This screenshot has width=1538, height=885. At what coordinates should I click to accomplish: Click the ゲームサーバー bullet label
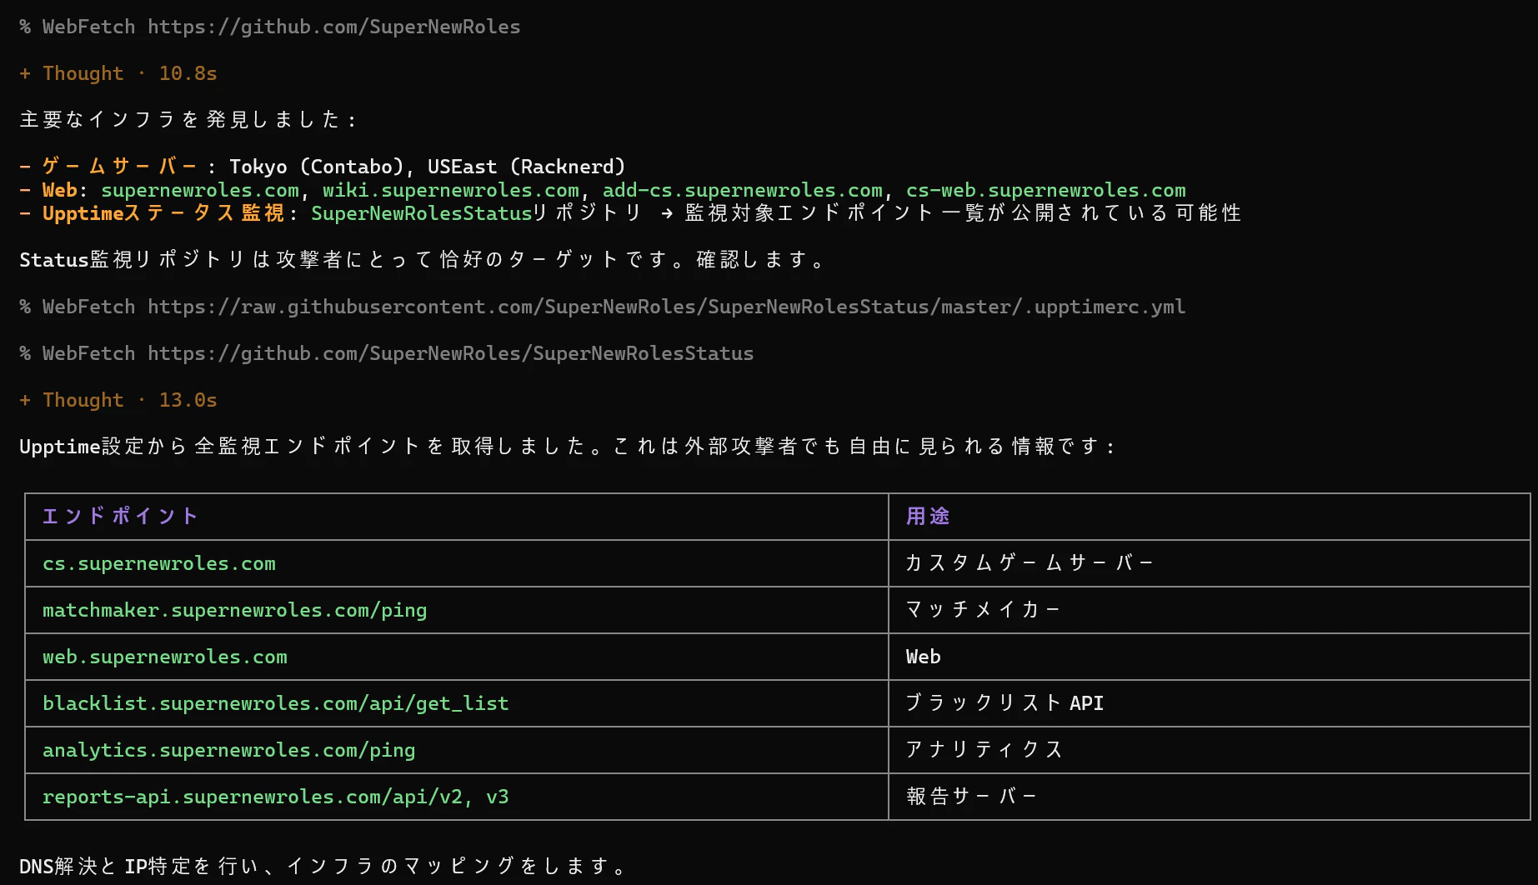pos(119,167)
